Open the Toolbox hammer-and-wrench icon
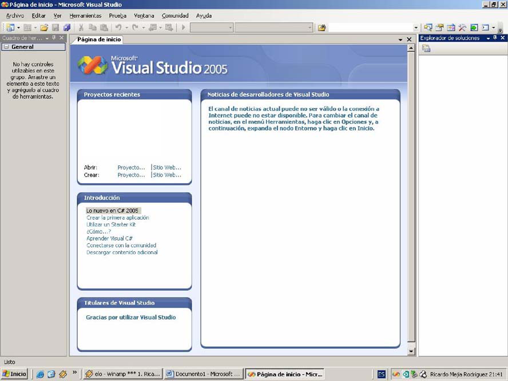 point(462,28)
